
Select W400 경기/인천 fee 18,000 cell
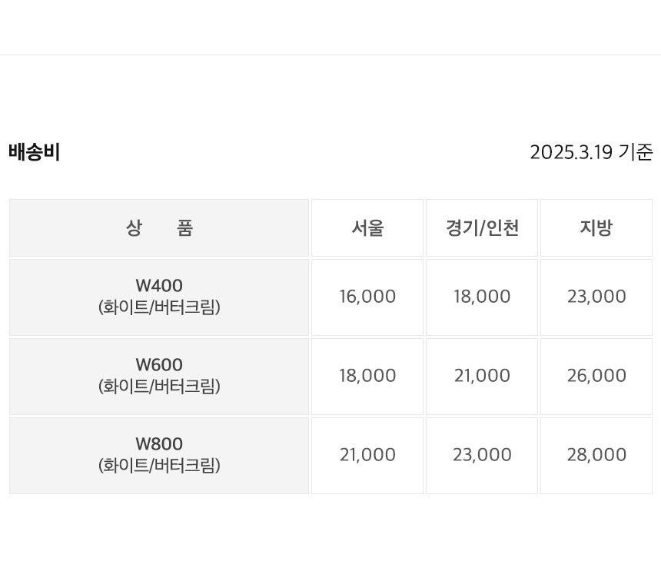pyautogui.click(x=482, y=297)
